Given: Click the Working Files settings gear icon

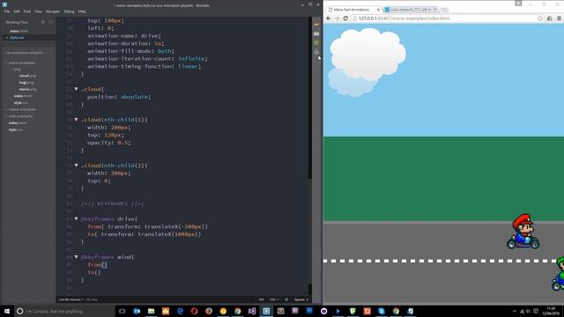Looking at the screenshot, I should (43, 22).
